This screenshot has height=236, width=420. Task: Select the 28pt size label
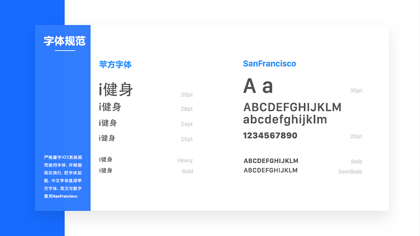click(x=187, y=109)
